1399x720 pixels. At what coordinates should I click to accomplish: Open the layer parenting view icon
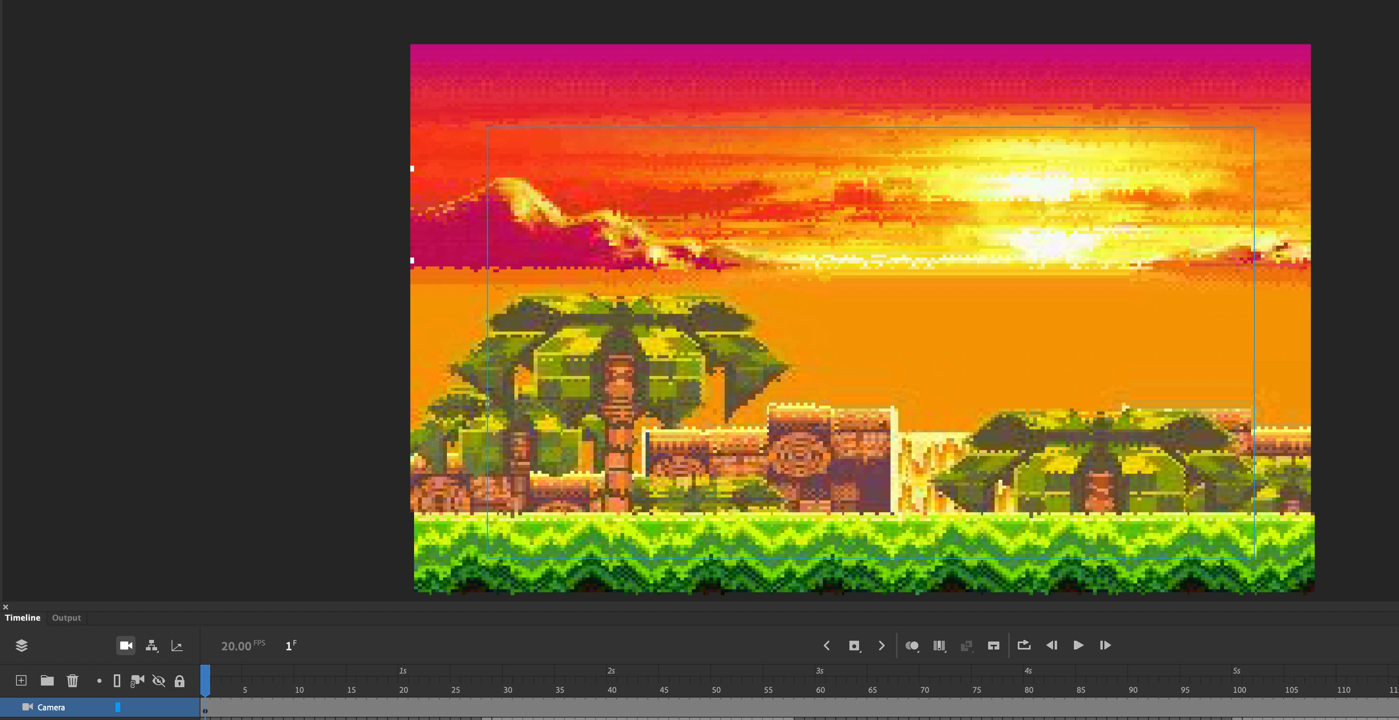click(x=152, y=645)
